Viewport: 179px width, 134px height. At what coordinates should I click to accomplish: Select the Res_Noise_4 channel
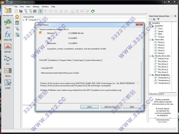point(163,70)
